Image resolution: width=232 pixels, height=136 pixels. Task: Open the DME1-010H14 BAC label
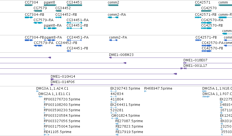(63, 77)
